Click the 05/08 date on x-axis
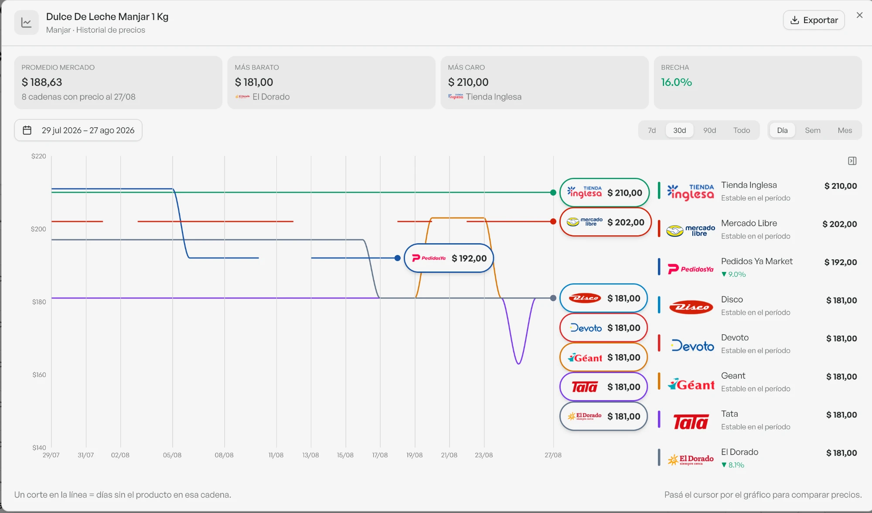Viewport: 872px width, 513px height. click(x=172, y=455)
